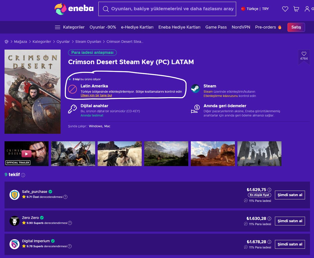Open the yellow grass field screenshot
This screenshot has height=258, width=314.
coord(120,154)
